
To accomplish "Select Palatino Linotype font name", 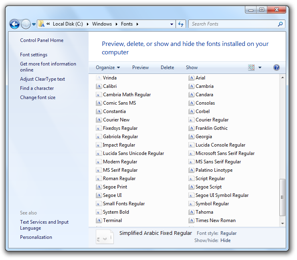I will coord(214,170).
